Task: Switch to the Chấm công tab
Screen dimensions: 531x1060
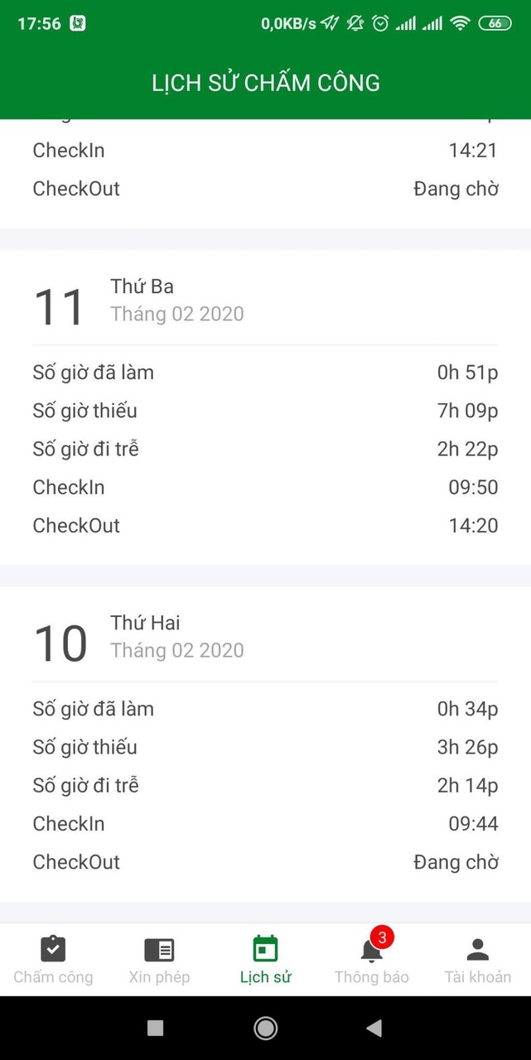Action: (52, 959)
